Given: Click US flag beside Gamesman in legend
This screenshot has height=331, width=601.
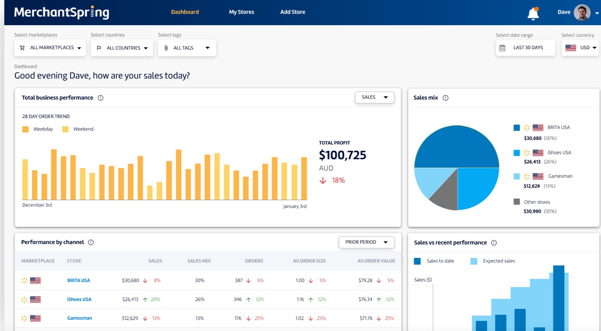Looking at the screenshot, I should coord(538,176).
